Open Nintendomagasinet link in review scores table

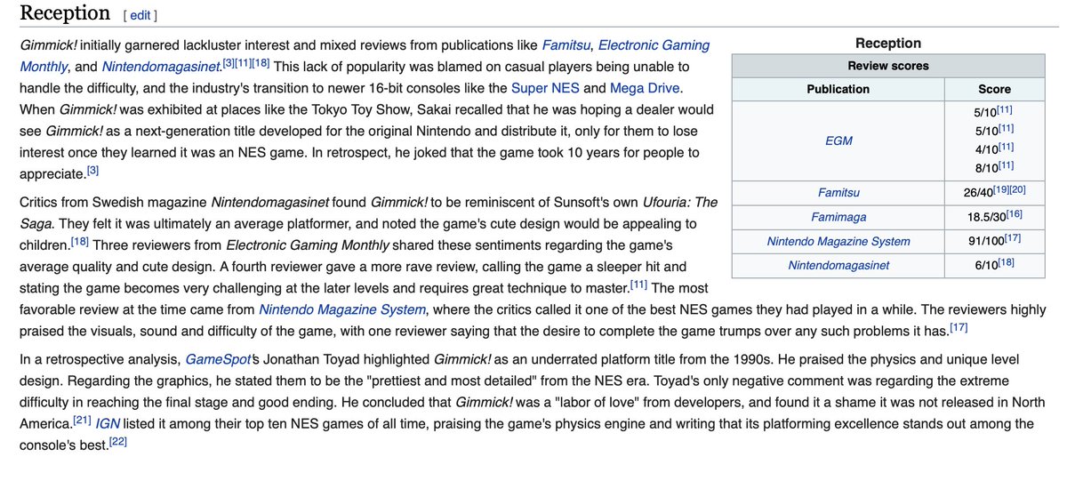(x=838, y=265)
